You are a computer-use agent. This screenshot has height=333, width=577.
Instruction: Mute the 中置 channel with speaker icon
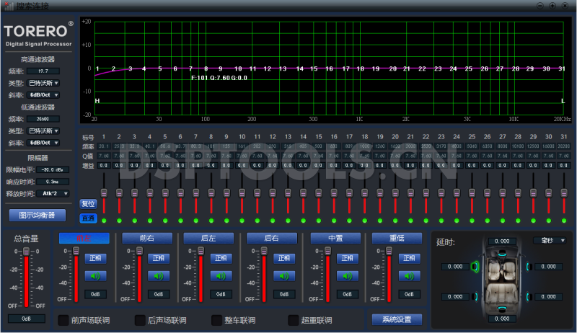(x=347, y=275)
